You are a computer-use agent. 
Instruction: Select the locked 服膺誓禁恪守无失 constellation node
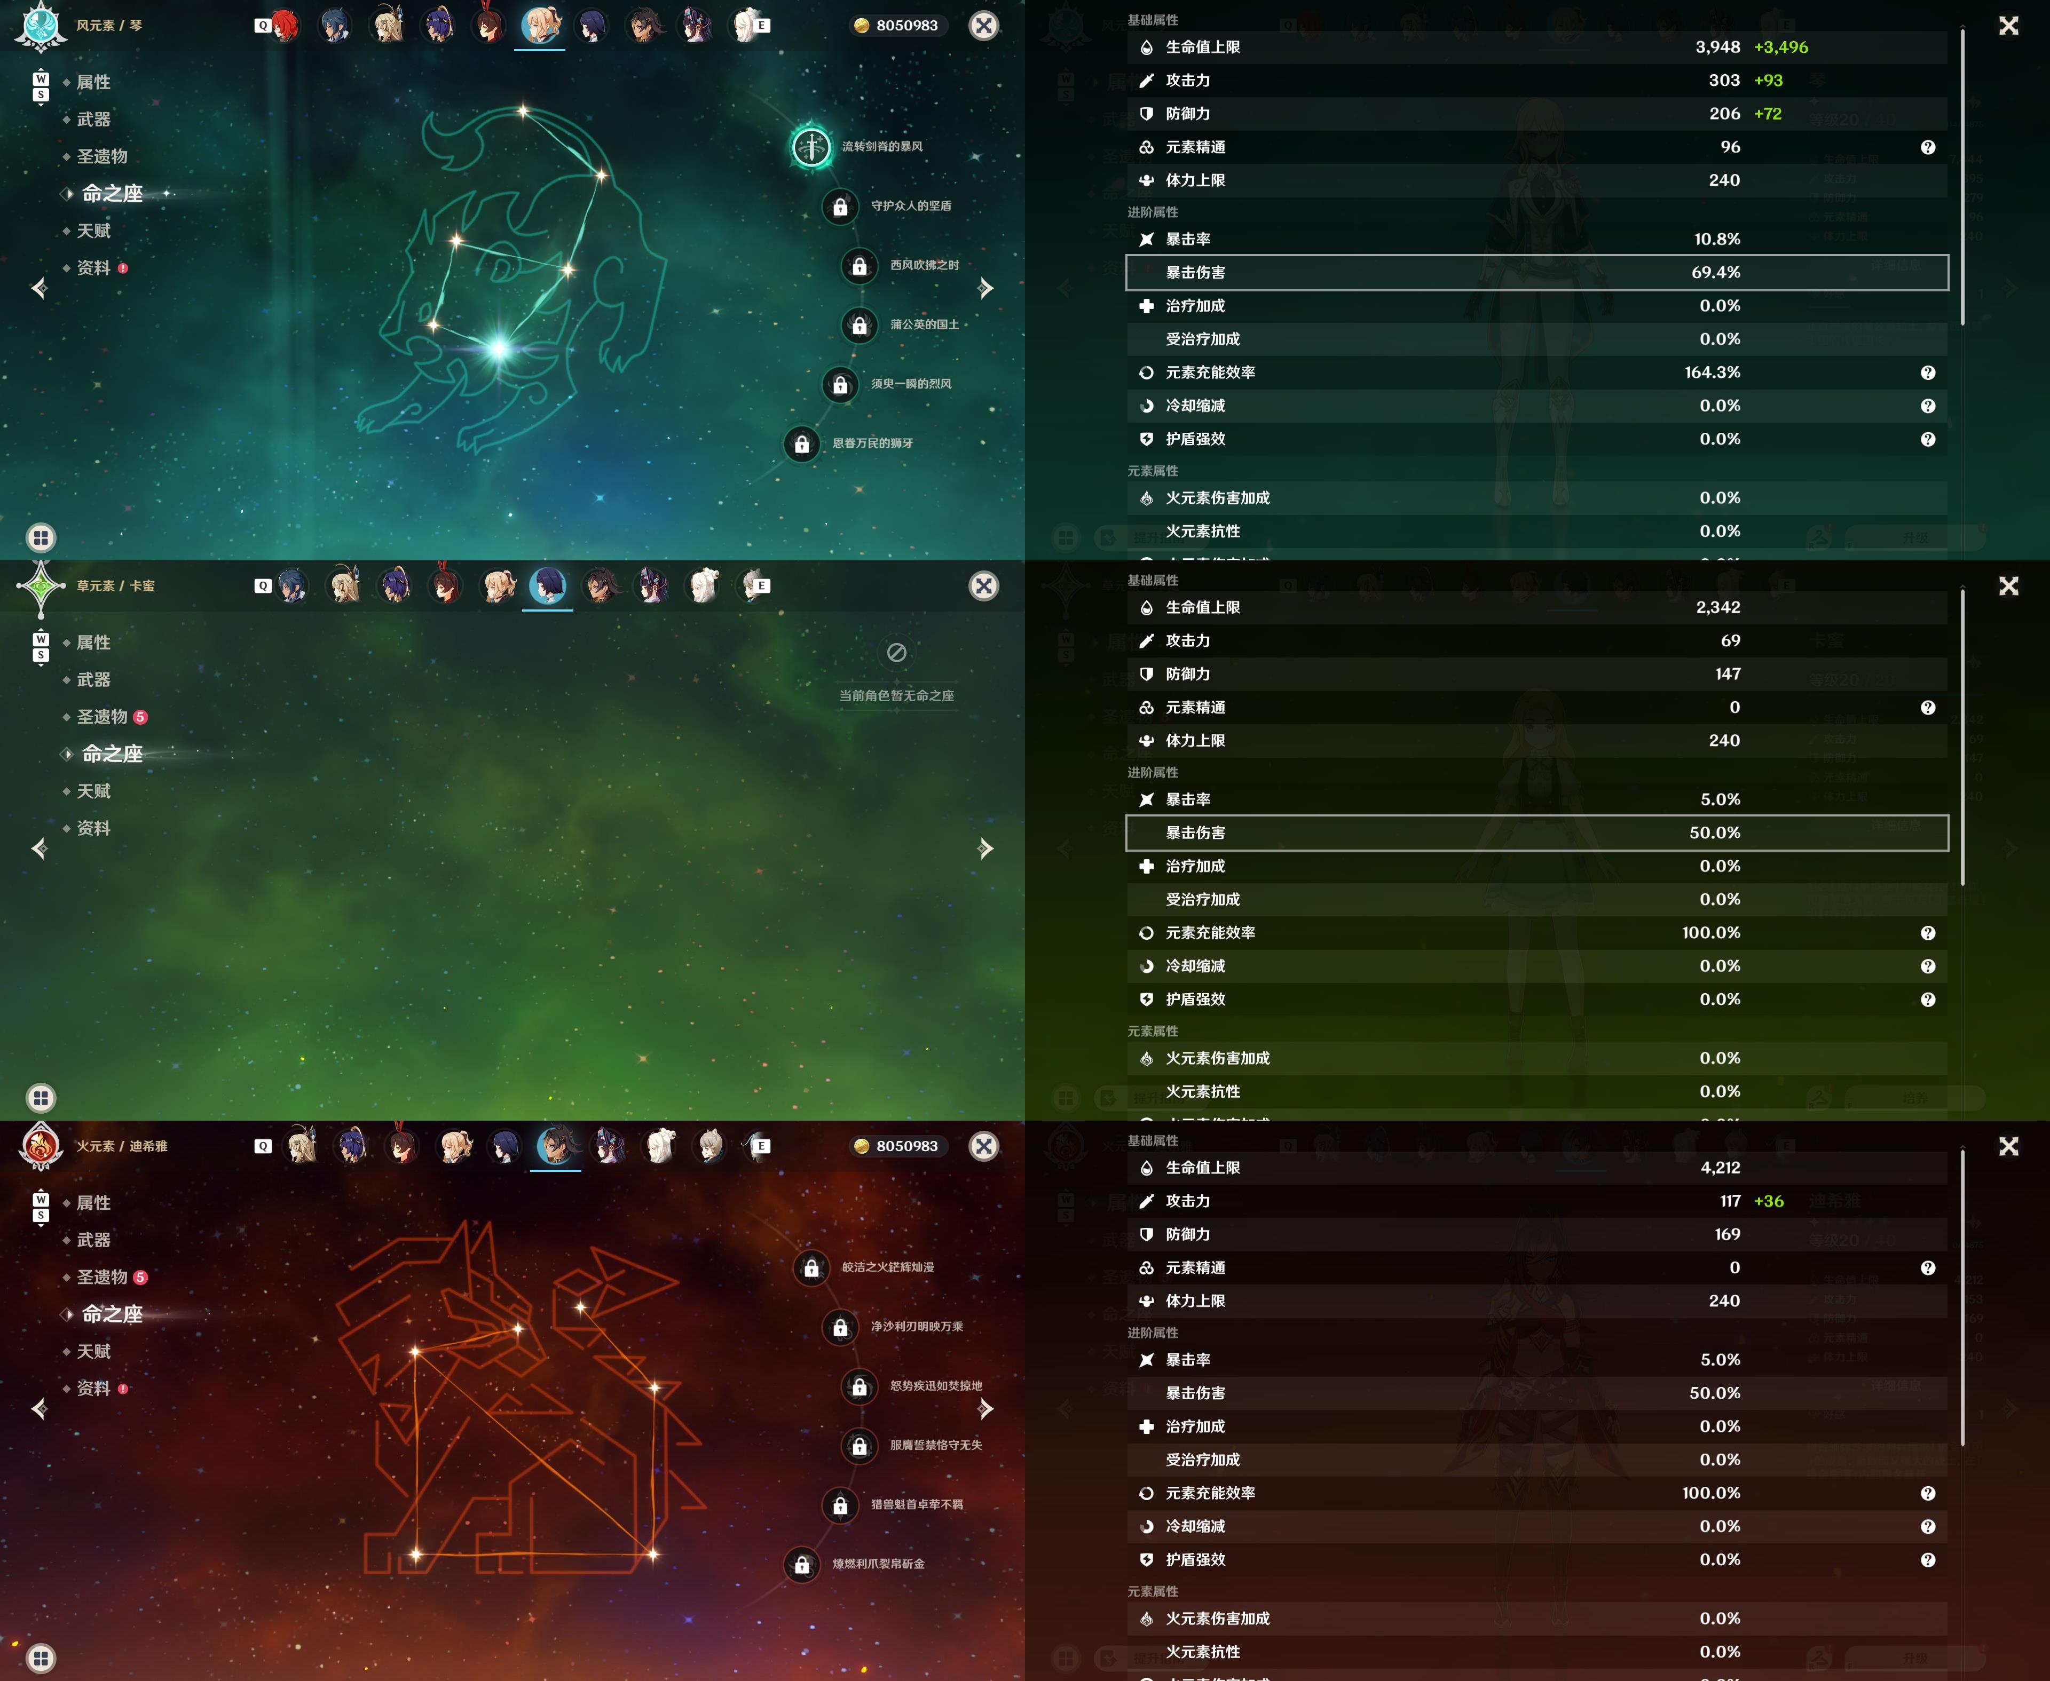(x=860, y=1446)
